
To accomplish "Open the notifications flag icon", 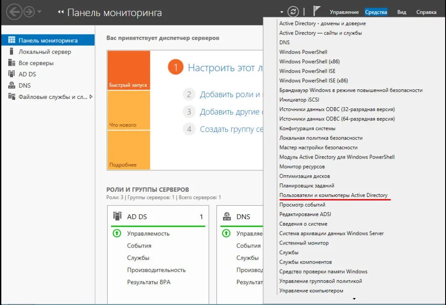I will click(316, 11).
